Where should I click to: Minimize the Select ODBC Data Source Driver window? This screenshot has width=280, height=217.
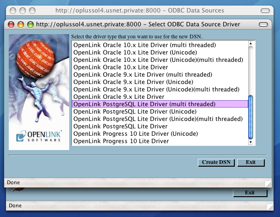tap(21, 24)
